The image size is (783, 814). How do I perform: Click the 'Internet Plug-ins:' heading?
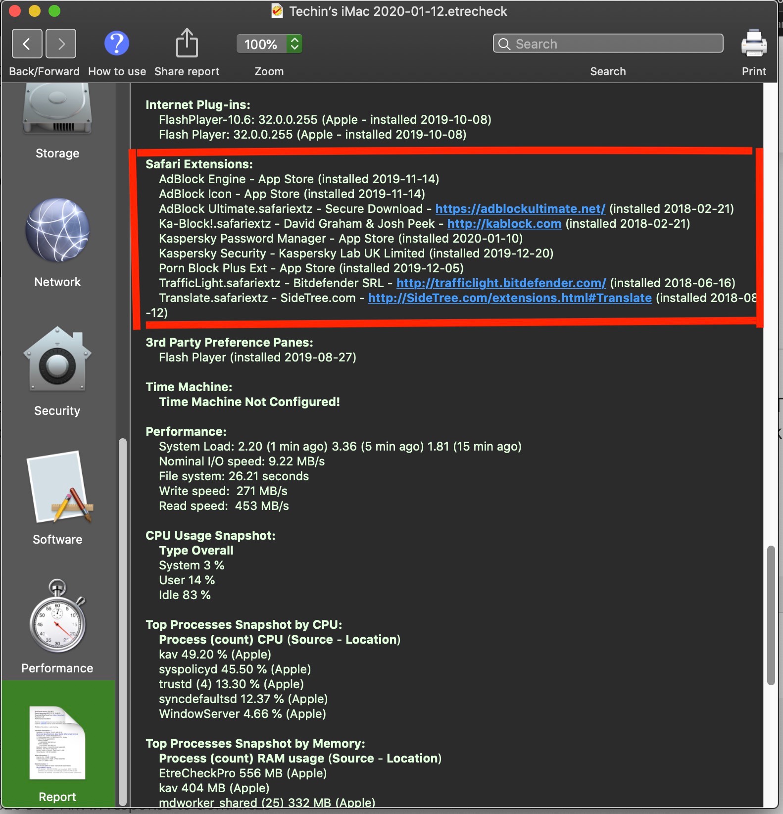point(198,105)
